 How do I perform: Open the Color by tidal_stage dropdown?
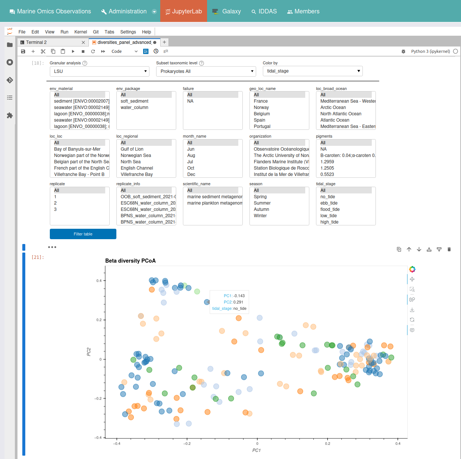click(x=312, y=71)
